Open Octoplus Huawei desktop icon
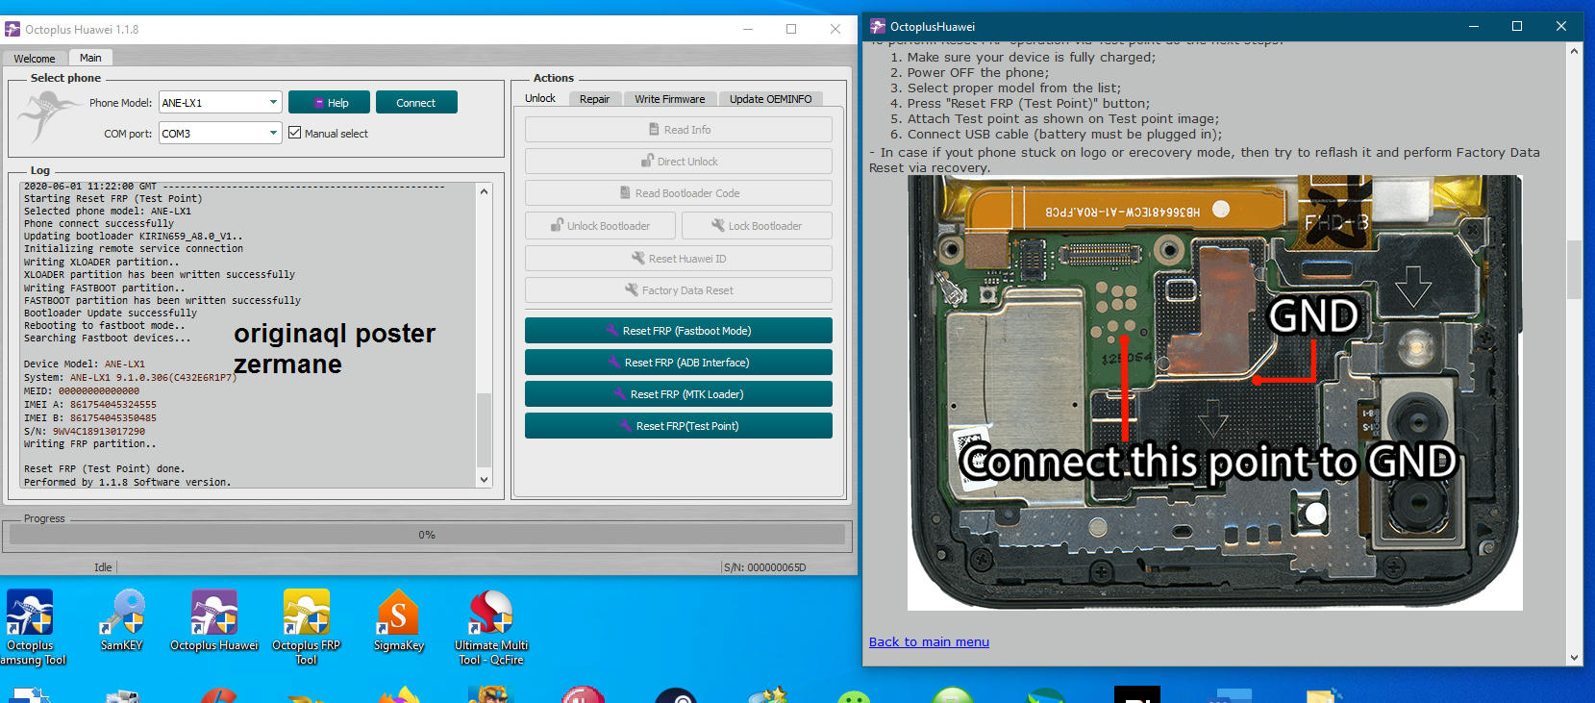The image size is (1595, 703). 214,620
